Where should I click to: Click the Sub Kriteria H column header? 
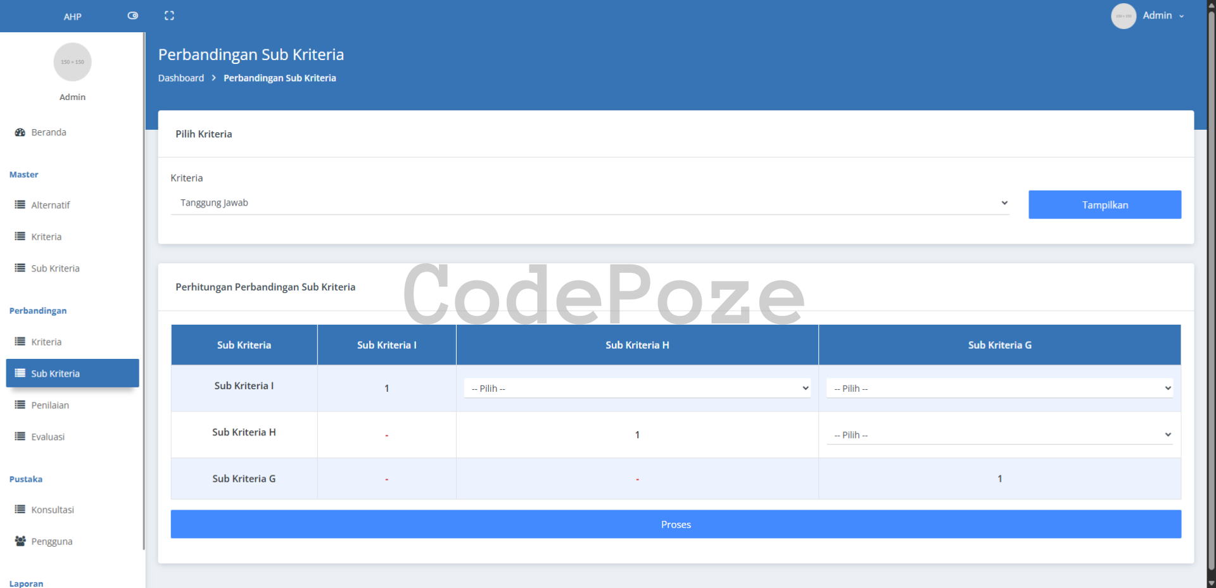point(637,345)
